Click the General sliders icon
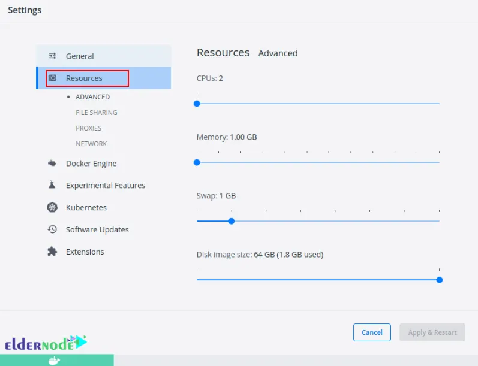The height and width of the screenshot is (366, 478). pyautogui.click(x=52, y=56)
